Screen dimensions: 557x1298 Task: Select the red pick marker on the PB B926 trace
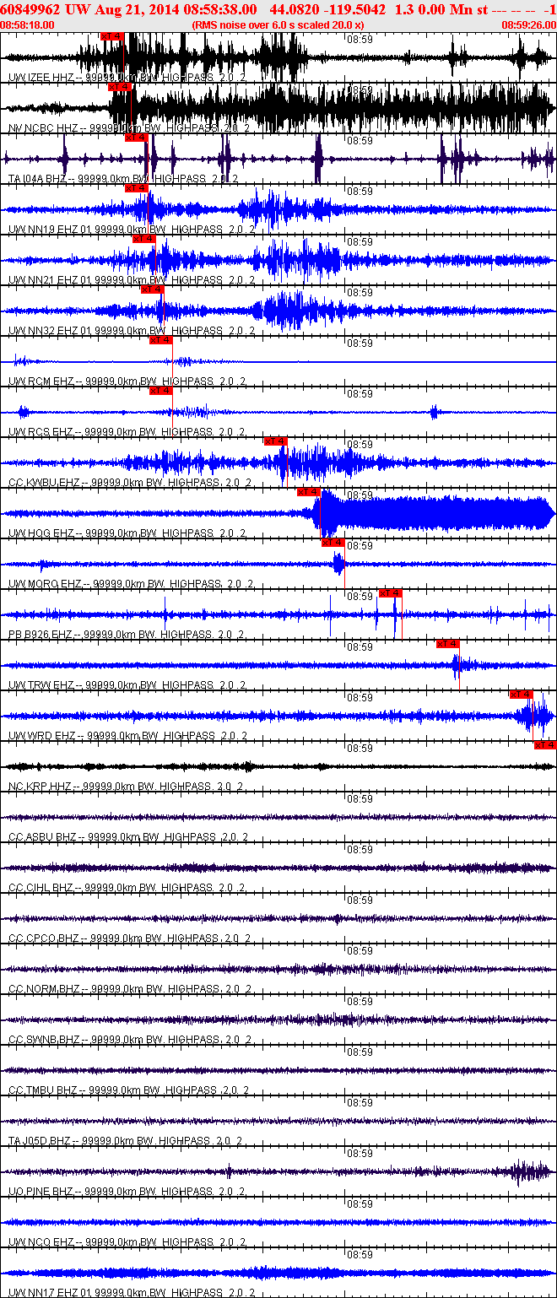[x=391, y=592]
